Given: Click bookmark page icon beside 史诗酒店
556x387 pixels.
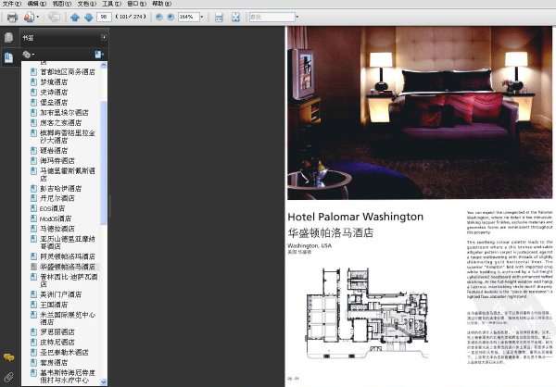Looking at the screenshot, I should (33, 93).
